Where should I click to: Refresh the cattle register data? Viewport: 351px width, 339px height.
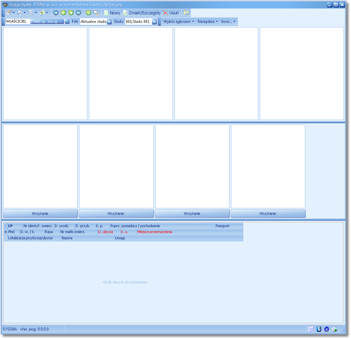pyautogui.click(x=89, y=13)
